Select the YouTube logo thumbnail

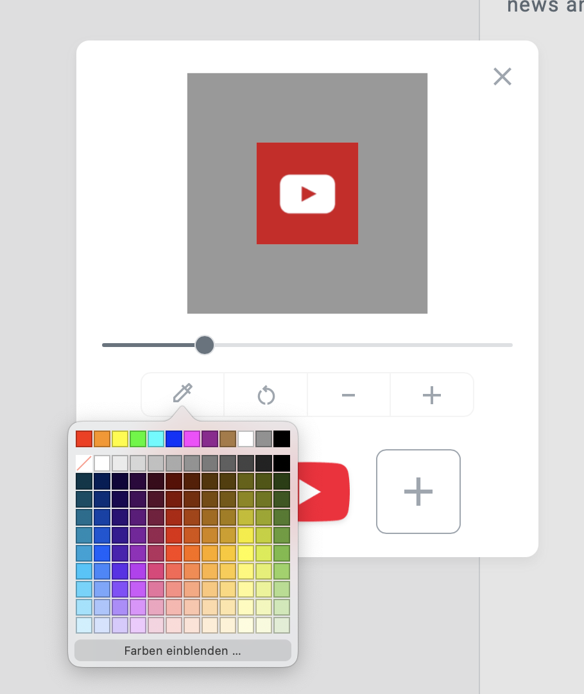click(x=323, y=492)
